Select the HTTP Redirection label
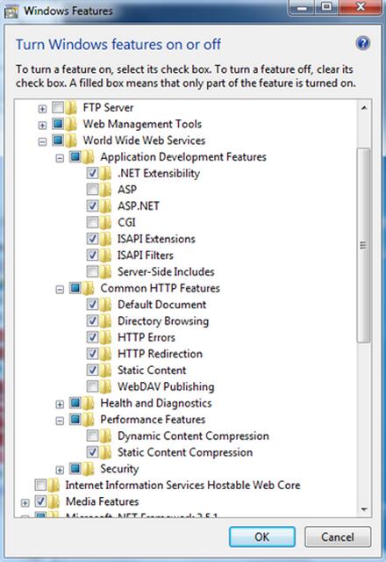Image resolution: width=386 pixels, height=562 pixels. pyautogui.click(x=160, y=354)
